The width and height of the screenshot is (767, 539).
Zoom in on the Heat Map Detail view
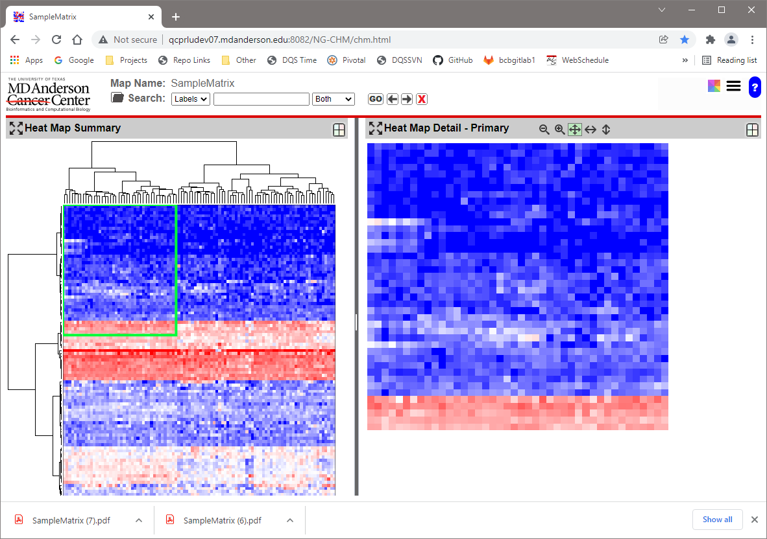pyautogui.click(x=559, y=129)
